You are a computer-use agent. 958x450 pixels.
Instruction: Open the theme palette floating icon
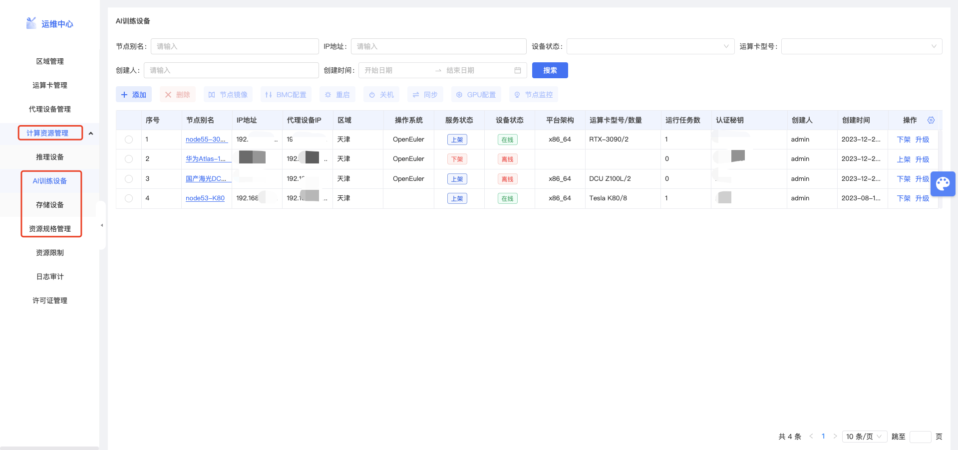[x=943, y=184]
